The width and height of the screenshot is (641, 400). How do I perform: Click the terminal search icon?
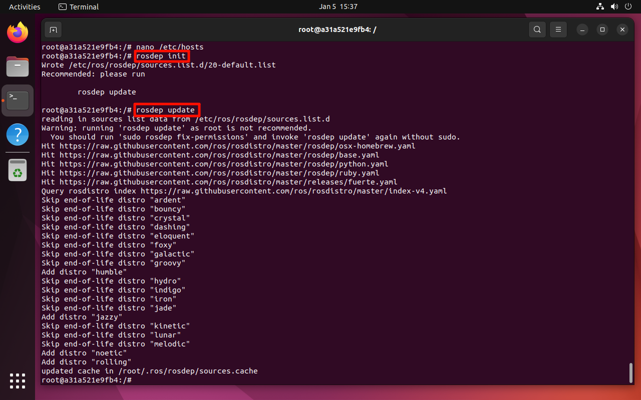(537, 29)
